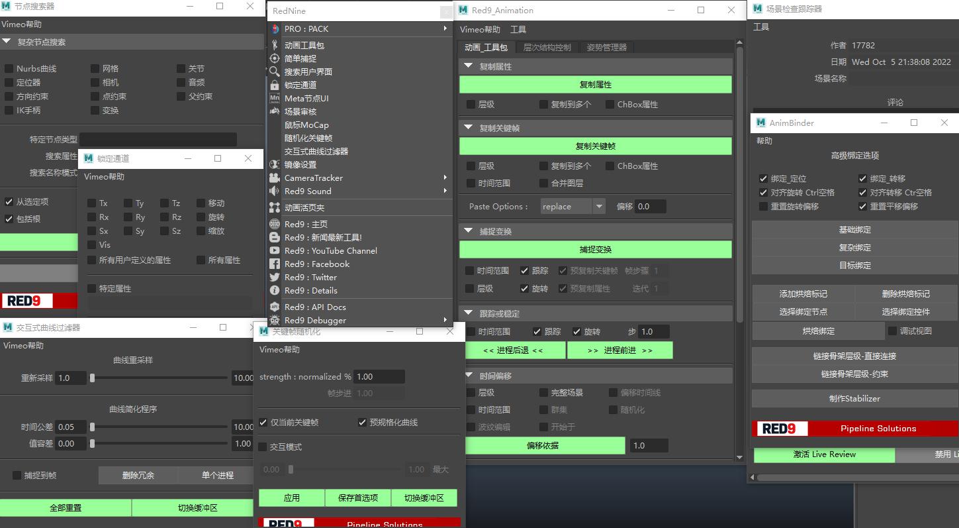Click the lock icon beside 锁定通道
This screenshot has width=959, height=528.
click(275, 85)
